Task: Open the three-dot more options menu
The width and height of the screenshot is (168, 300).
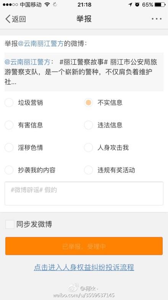Action: click(x=157, y=19)
